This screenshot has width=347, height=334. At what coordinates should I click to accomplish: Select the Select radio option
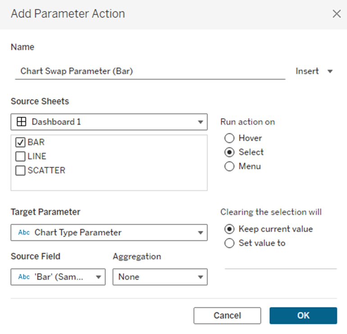229,152
